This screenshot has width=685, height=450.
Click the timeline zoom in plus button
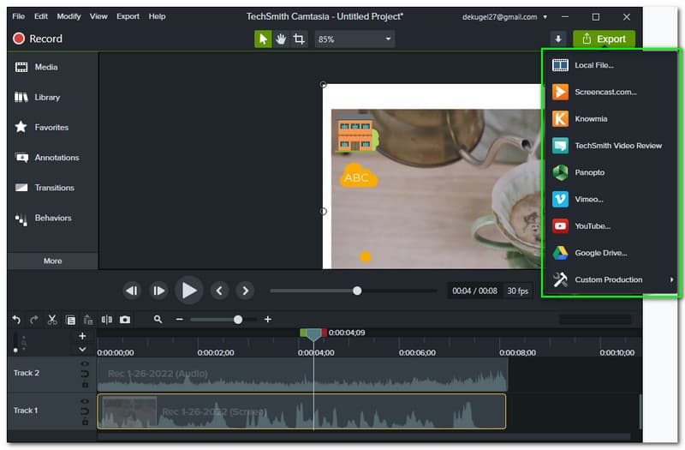[268, 320]
